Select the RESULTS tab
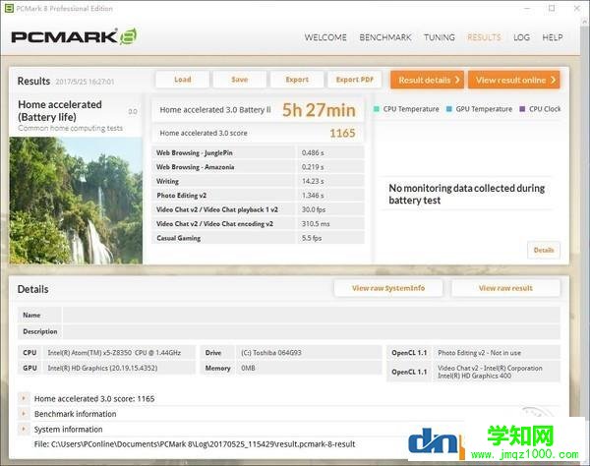590x466 pixels. (484, 37)
